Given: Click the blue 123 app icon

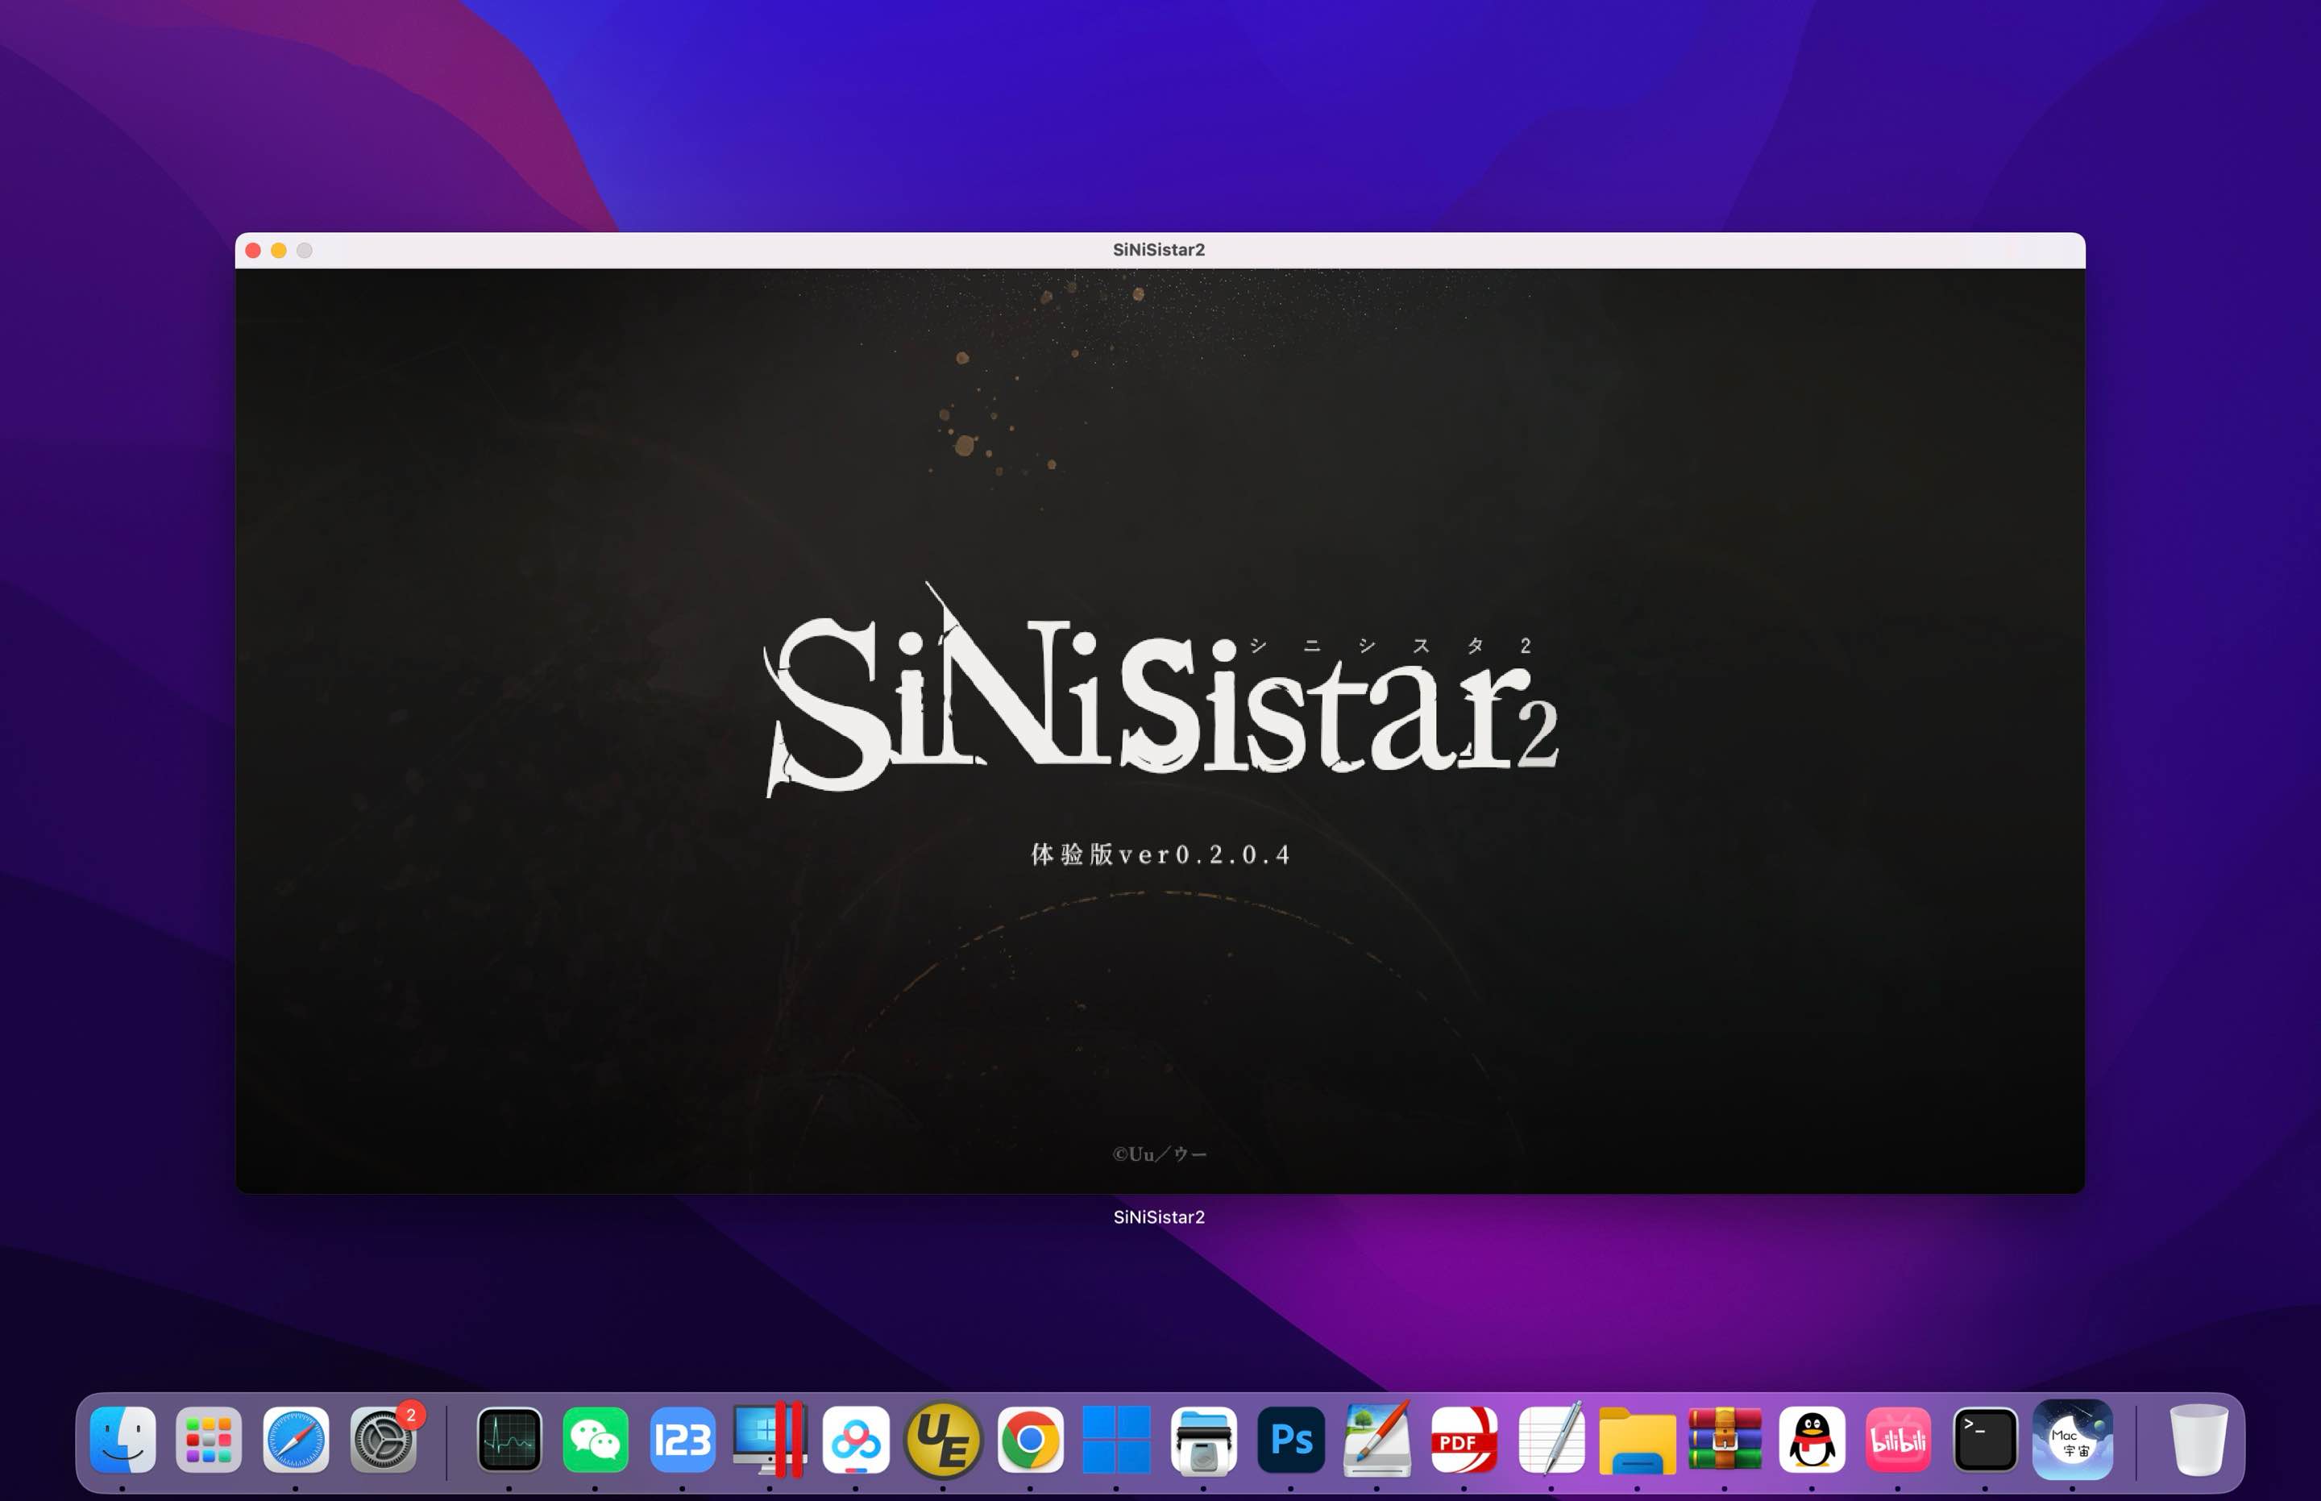Looking at the screenshot, I should pyautogui.click(x=682, y=1440).
